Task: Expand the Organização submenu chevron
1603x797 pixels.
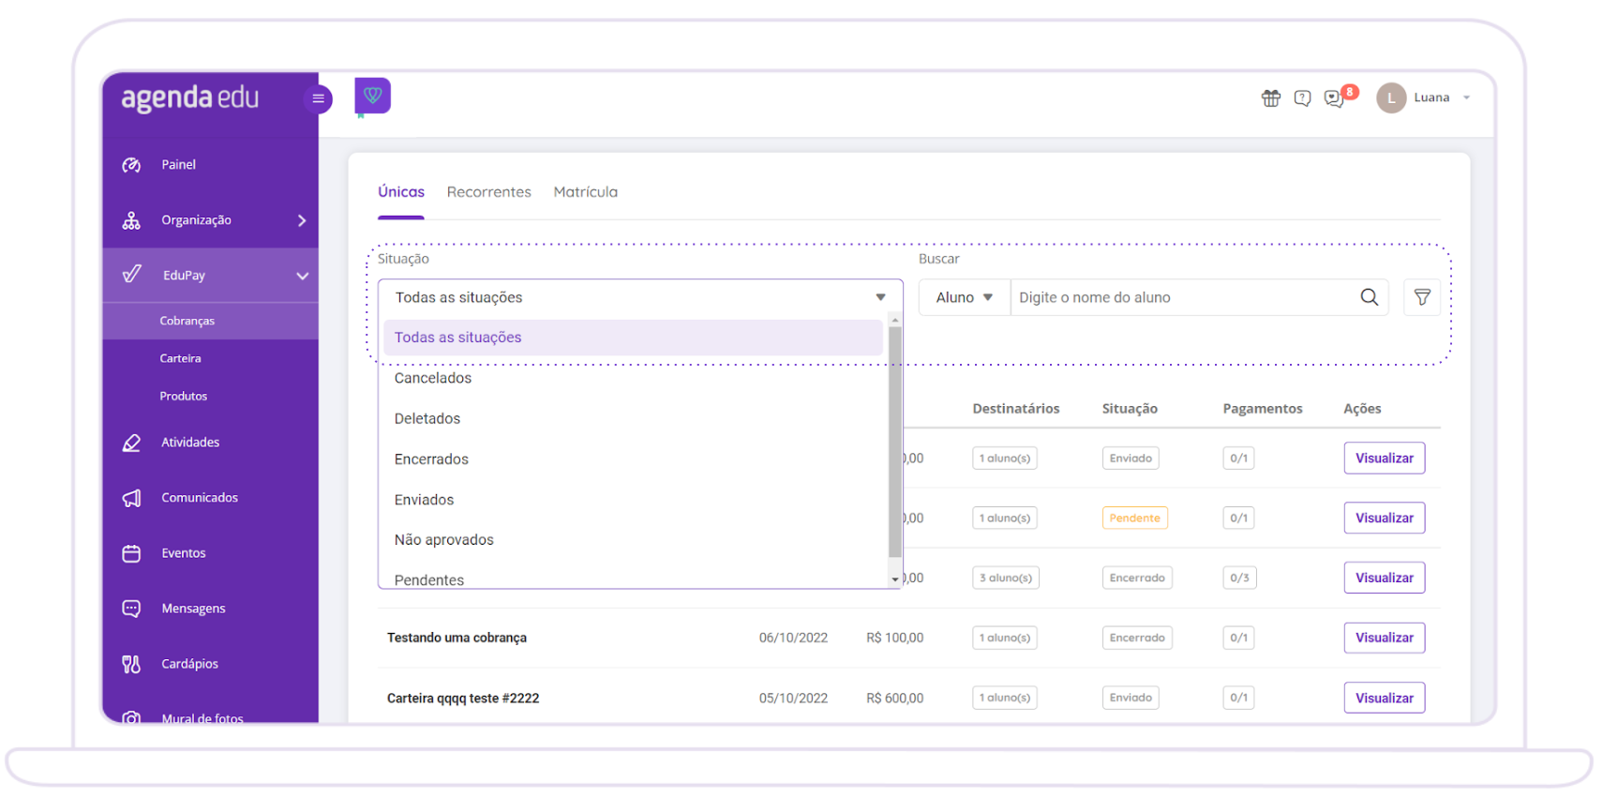Action: coord(302,220)
